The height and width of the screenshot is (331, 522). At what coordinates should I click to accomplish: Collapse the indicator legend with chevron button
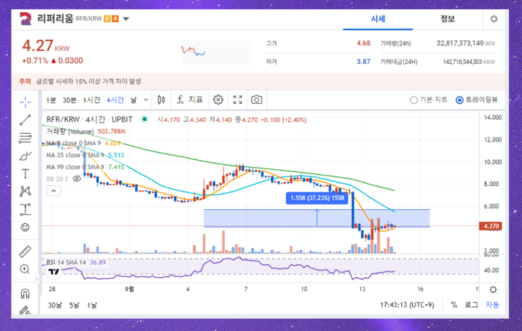coord(54,191)
